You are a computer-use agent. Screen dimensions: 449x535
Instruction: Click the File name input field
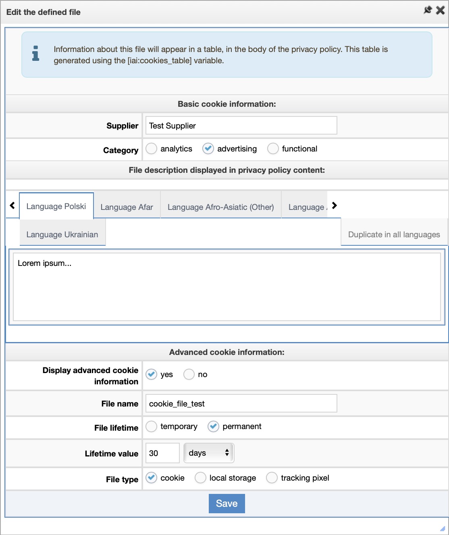point(241,404)
